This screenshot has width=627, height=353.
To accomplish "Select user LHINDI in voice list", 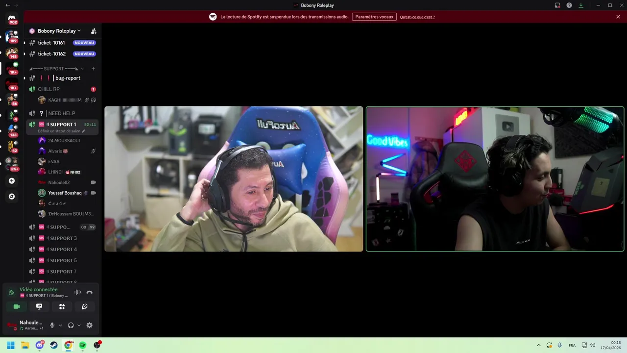I will (x=67, y=172).
